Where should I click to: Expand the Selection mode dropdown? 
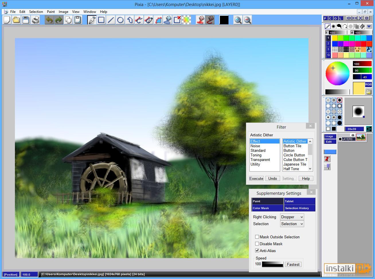pyautogui.click(x=292, y=224)
